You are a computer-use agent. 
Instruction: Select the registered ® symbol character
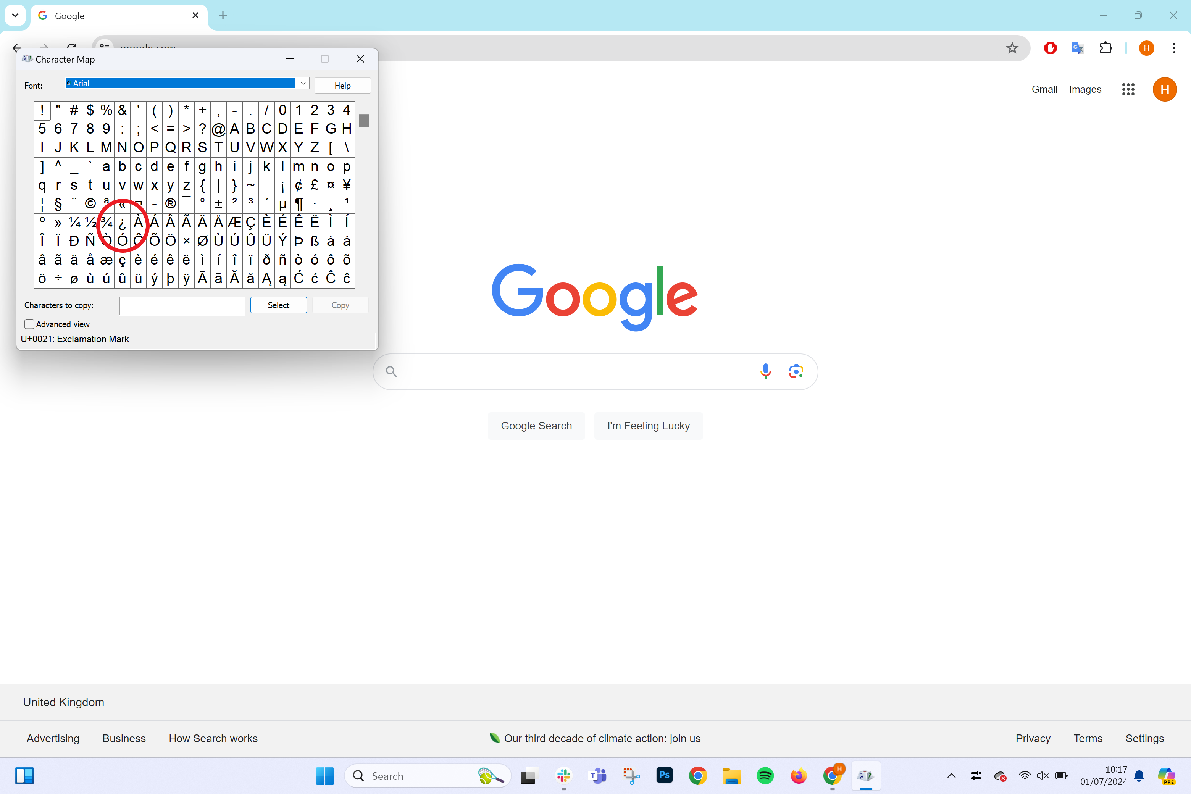pos(171,203)
